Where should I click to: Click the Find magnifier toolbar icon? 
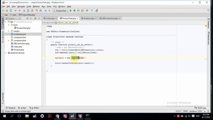[37, 11]
